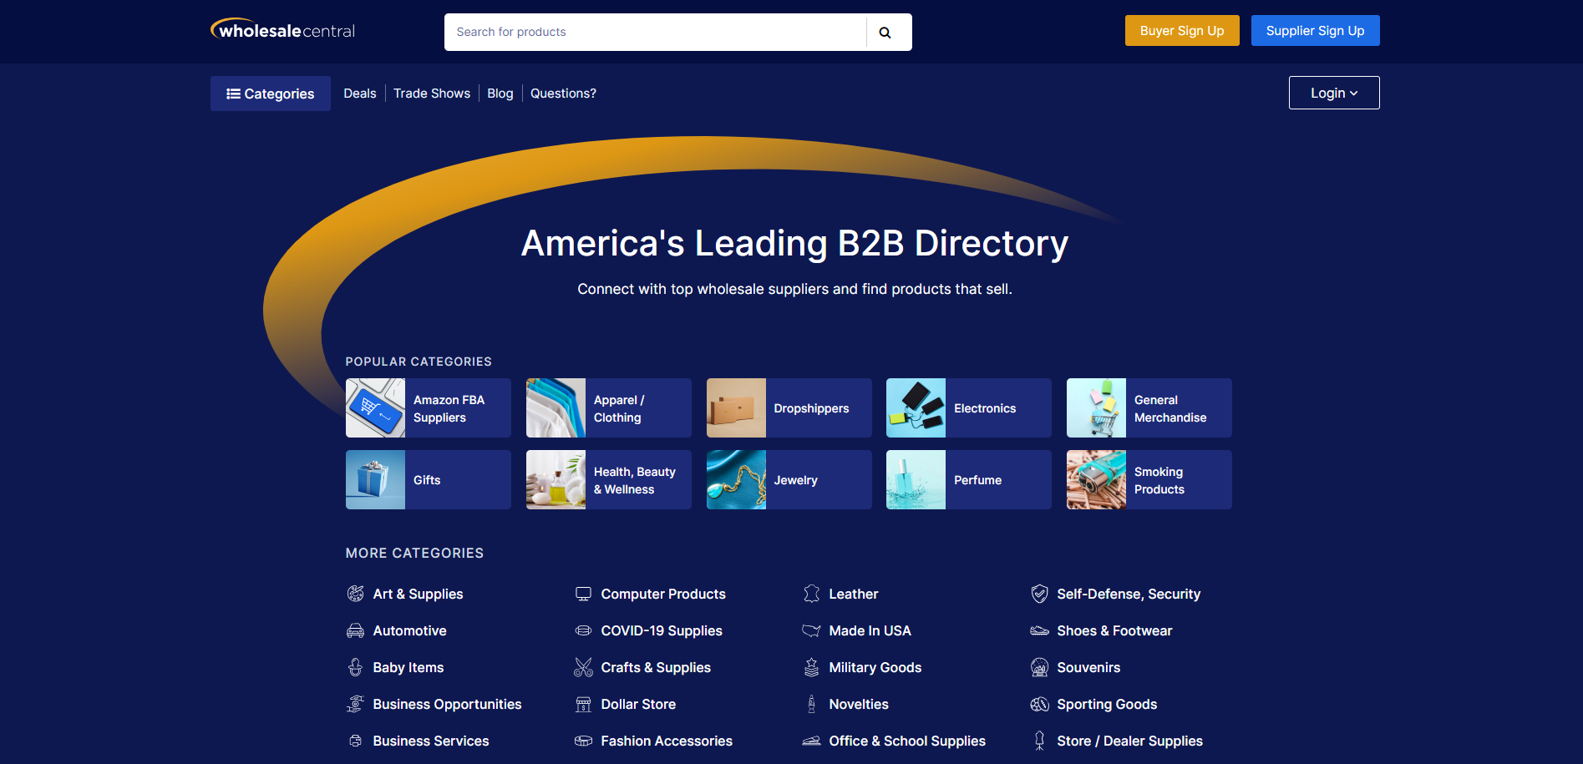Viewport: 1583px width, 764px height.
Task: Open the Gifts category card
Action: pyautogui.click(x=429, y=480)
